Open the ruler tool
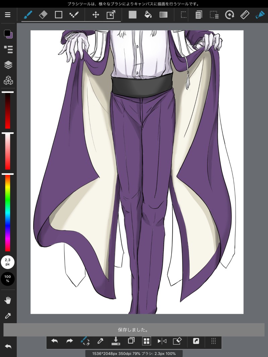The image size is (268, 357). click(x=245, y=15)
